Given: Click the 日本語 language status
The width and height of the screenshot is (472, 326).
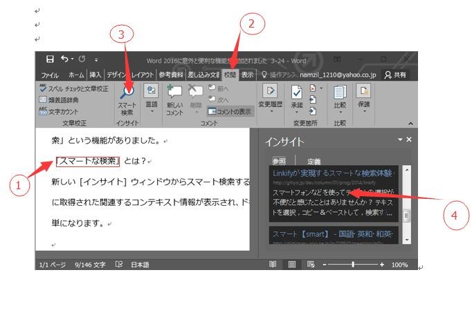Looking at the screenshot, I should click(140, 265).
